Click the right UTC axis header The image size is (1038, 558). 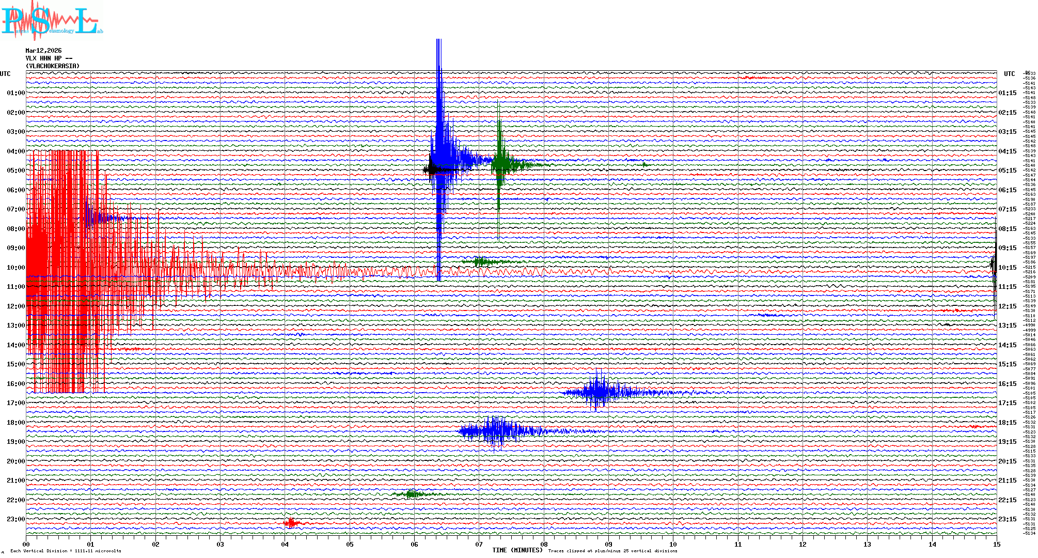[x=1009, y=74]
